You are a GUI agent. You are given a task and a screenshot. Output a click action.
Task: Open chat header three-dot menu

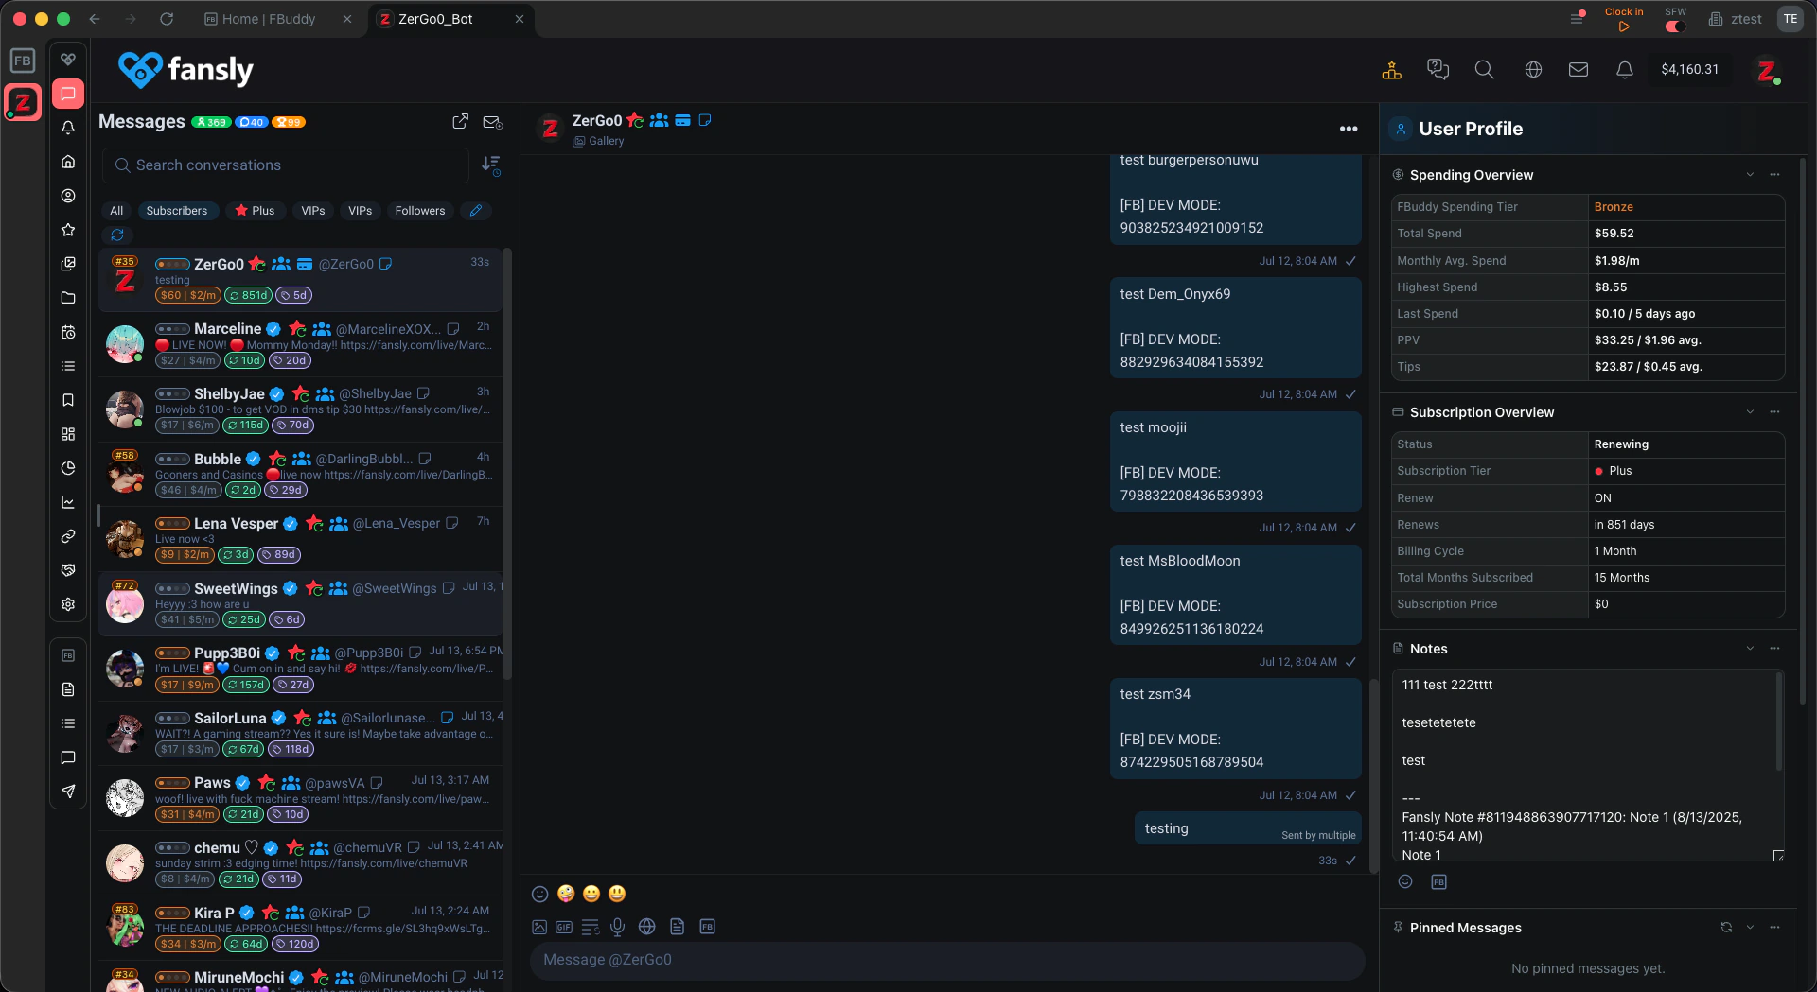coord(1349,129)
